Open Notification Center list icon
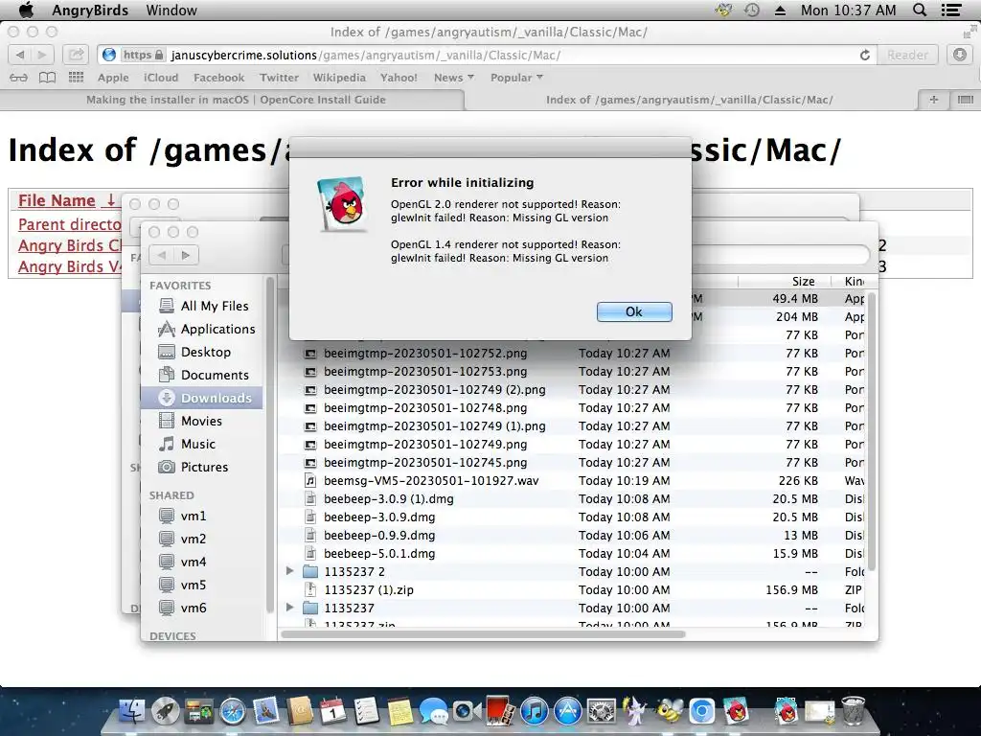 coord(951,10)
